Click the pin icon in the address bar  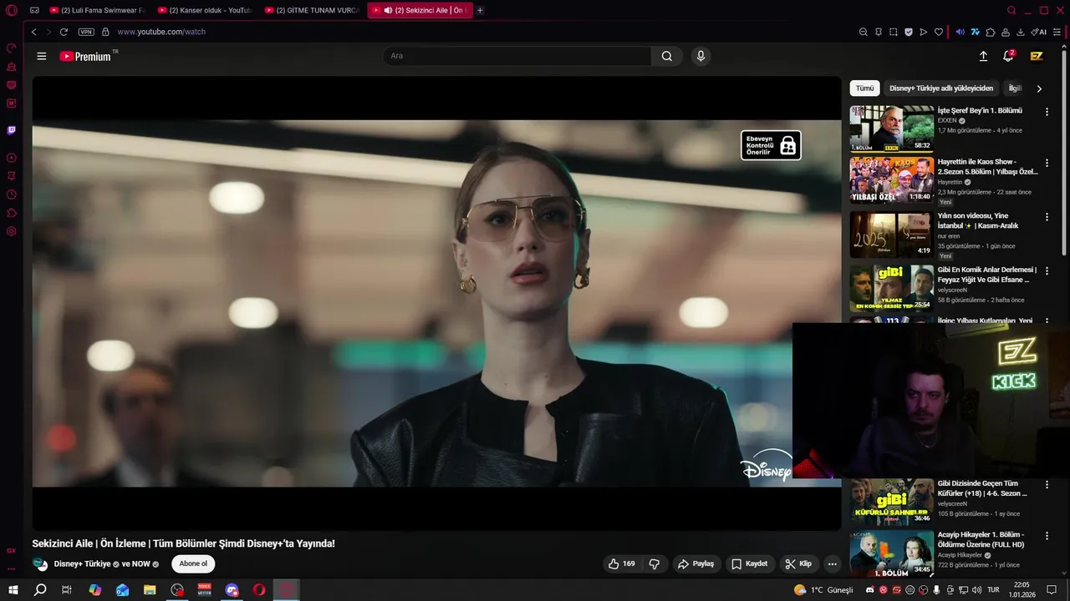pos(879,32)
